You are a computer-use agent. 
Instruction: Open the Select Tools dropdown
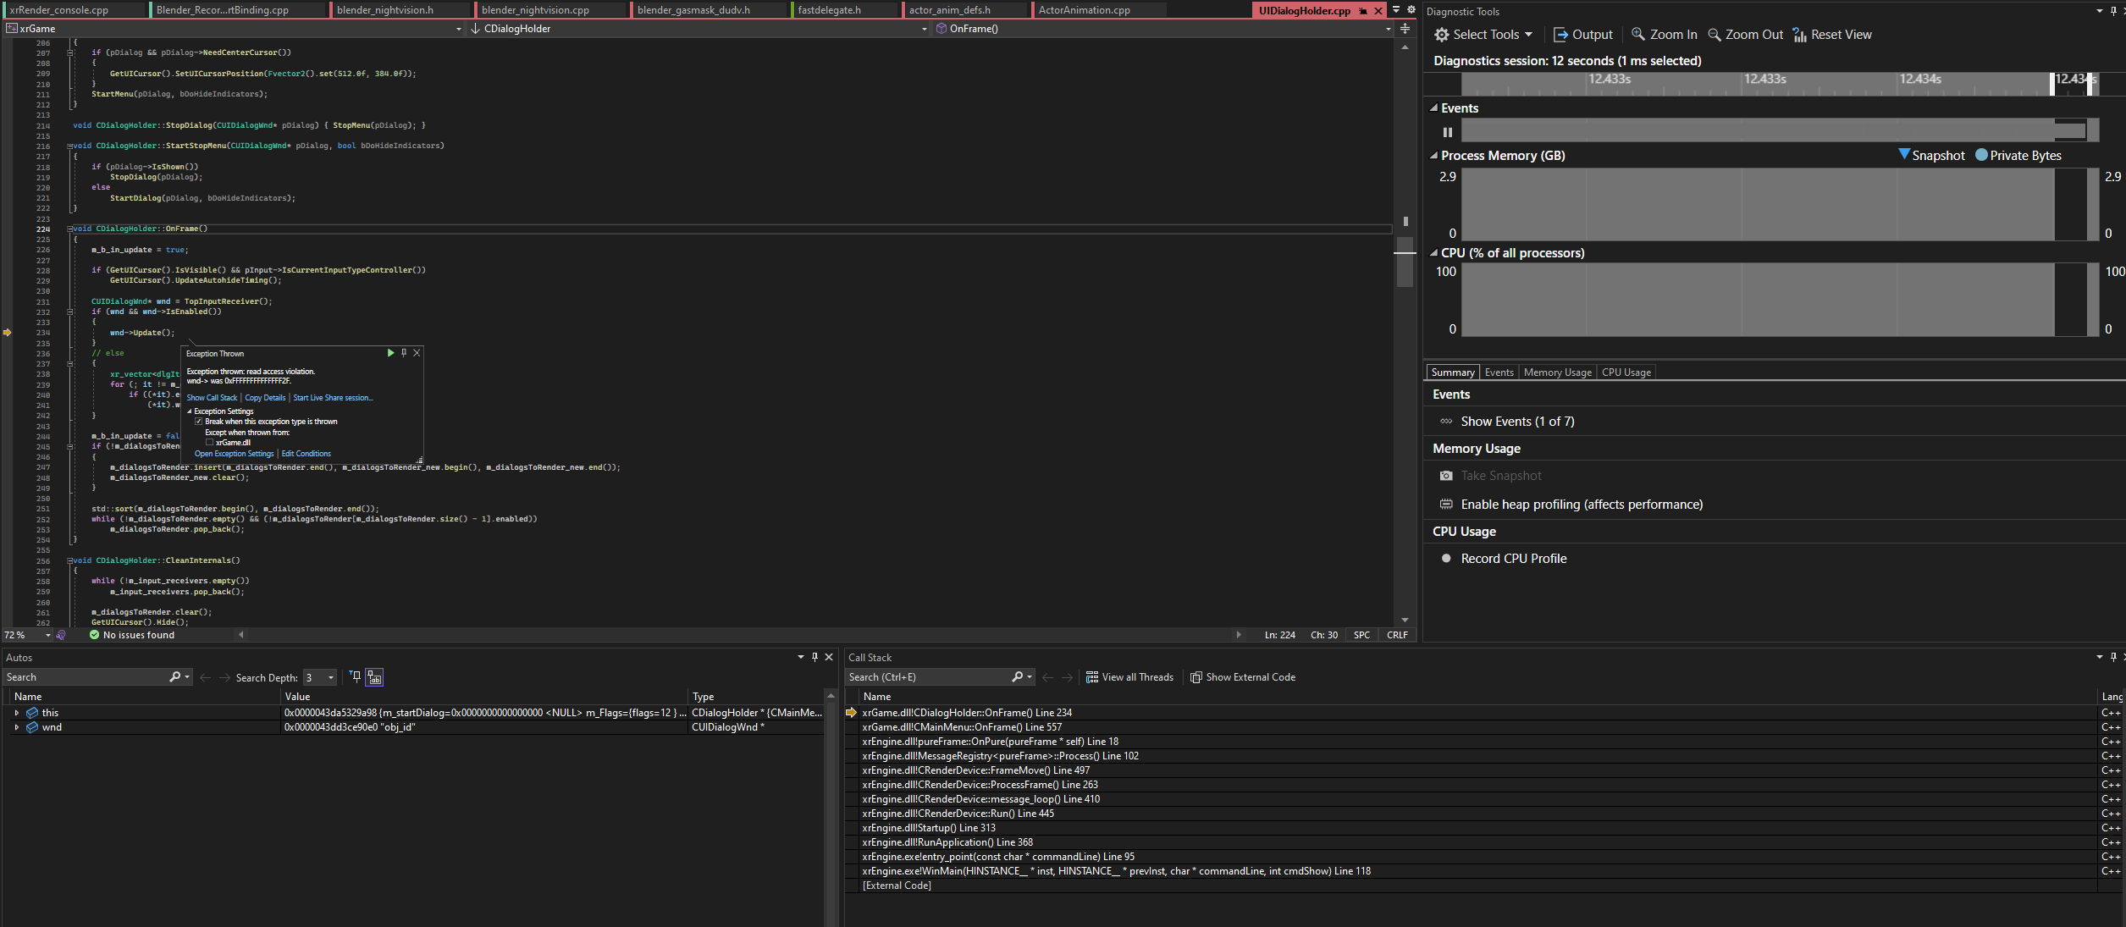pyautogui.click(x=1483, y=34)
